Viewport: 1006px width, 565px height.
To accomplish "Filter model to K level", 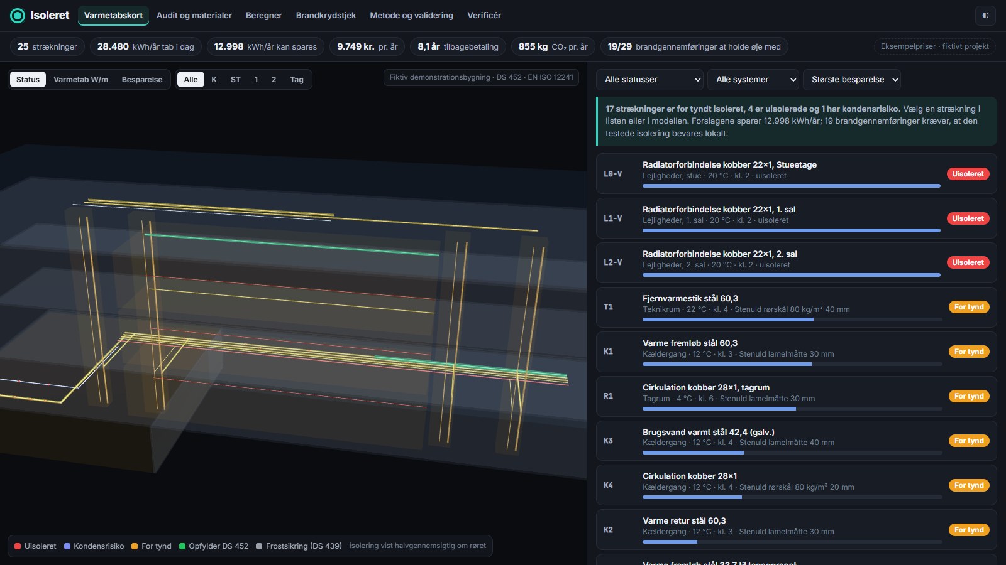I will click(x=214, y=80).
